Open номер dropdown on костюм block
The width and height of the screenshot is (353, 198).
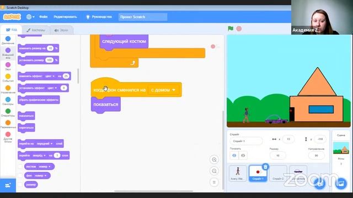click(x=44, y=167)
